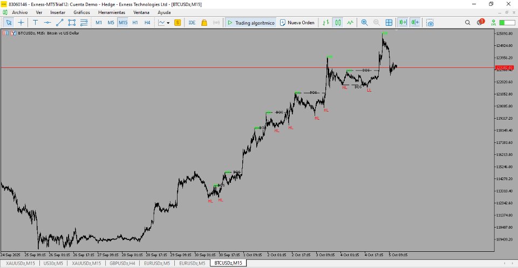Screen dimensions: 518x268
Task: Select the BTCUSDz,M15 chart tab
Action: click(x=228, y=263)
